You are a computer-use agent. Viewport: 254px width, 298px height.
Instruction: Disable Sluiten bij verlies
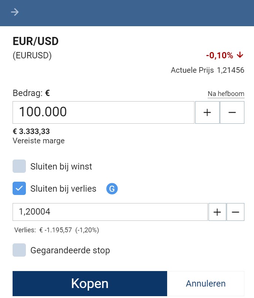pos(19,188)
